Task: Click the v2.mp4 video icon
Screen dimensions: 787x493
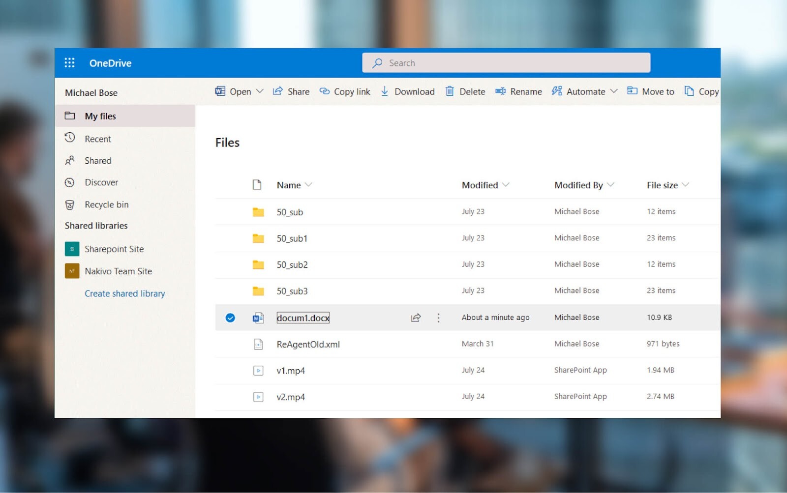Action: [x=258, y=397]
